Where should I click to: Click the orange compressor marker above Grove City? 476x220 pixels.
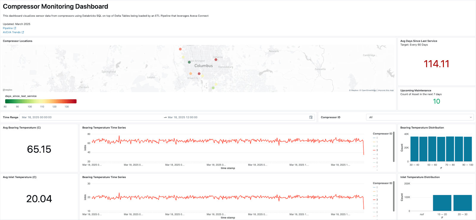[191, 74]
